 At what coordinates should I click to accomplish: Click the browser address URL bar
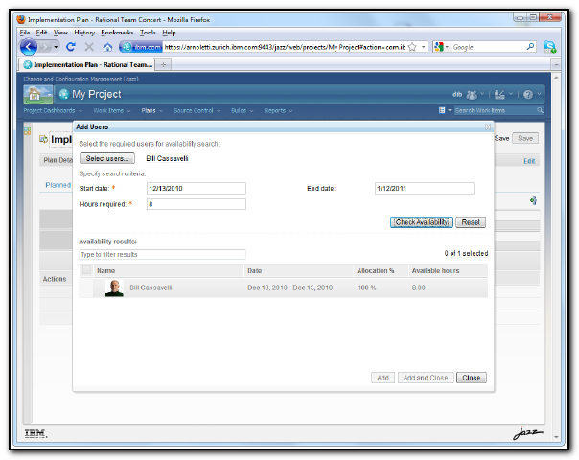tap(286, 47)
